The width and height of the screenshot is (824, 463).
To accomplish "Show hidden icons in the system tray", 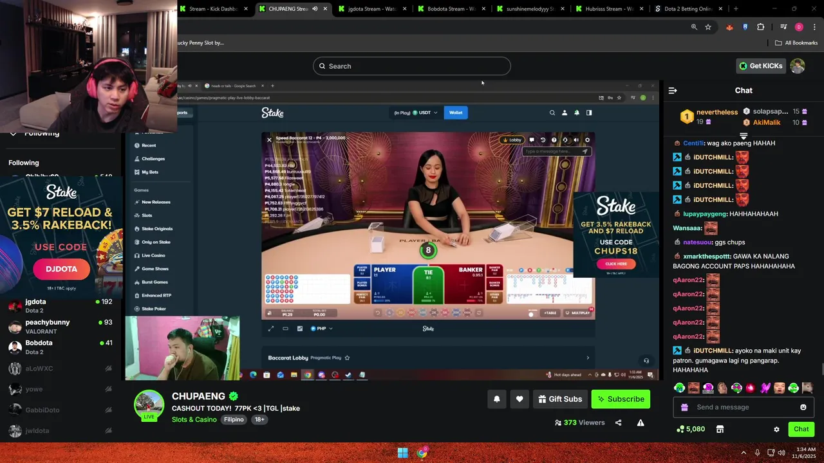I will pyautogui.click(x=744, y=453).
